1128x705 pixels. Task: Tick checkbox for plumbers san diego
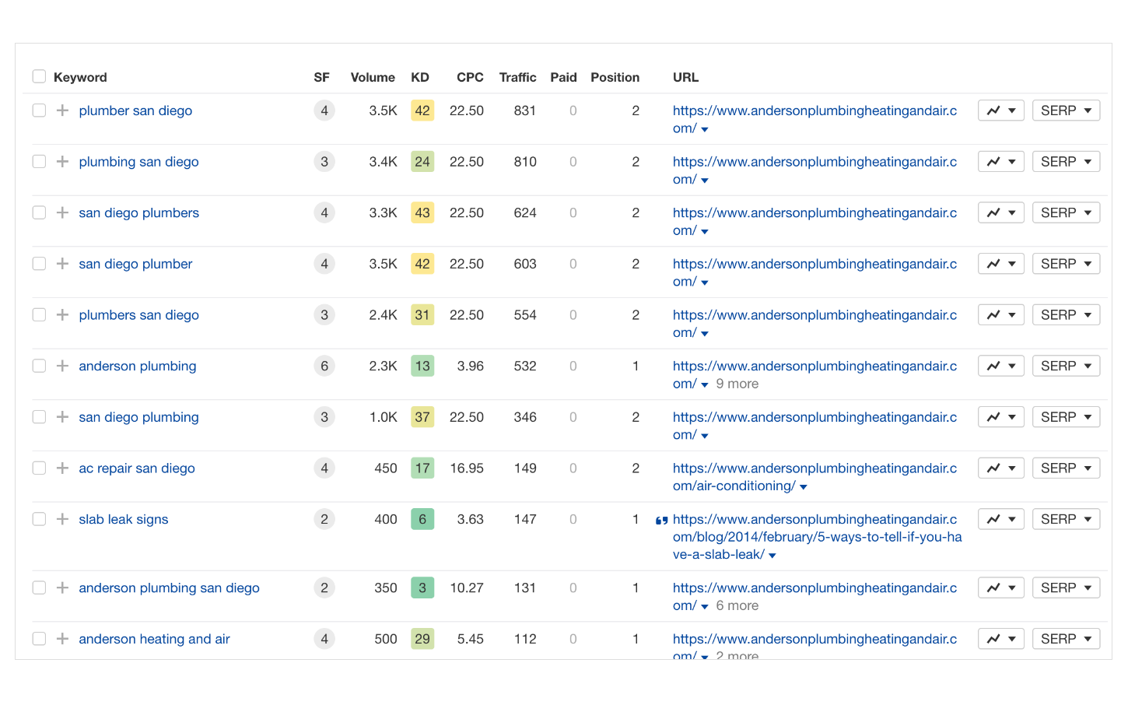click(x=39, y=315)
